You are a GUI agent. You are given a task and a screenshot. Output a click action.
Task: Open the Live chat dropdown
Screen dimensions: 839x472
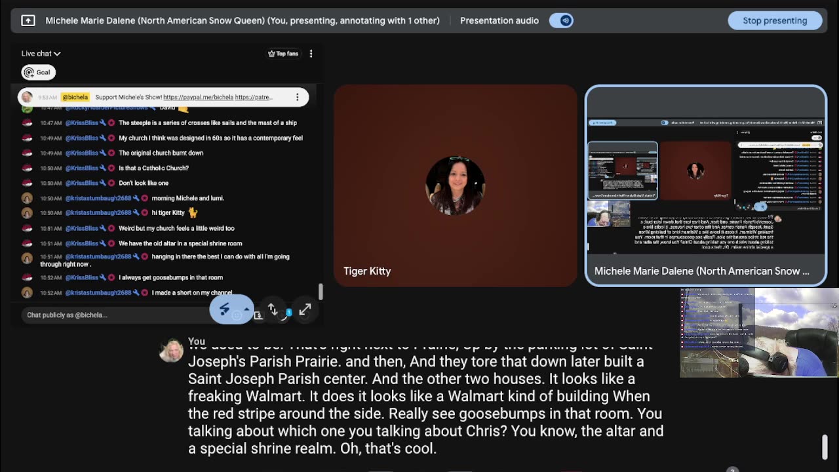(x=41, y=54)
